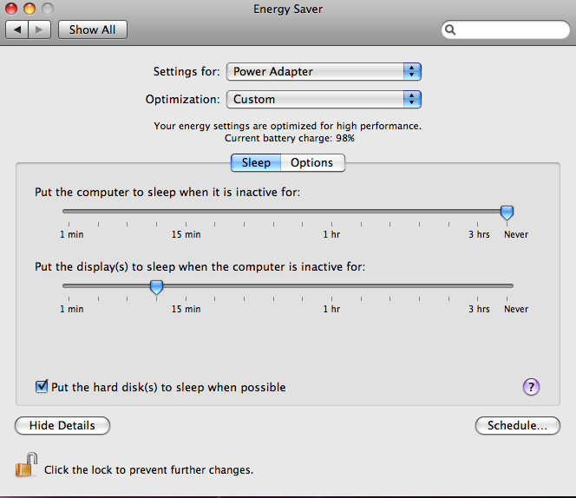Image resolution: width=576 pixels, height=498 pixels.
Task: Click the 'Current battery charge: 98%' text
Action: (290, 138)
